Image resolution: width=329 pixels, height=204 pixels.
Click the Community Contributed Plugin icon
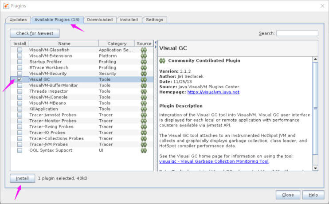tap(162, 61)
